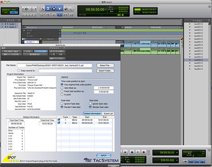
Task: Enable Shuffle edit mode
Action: point(6,9)
